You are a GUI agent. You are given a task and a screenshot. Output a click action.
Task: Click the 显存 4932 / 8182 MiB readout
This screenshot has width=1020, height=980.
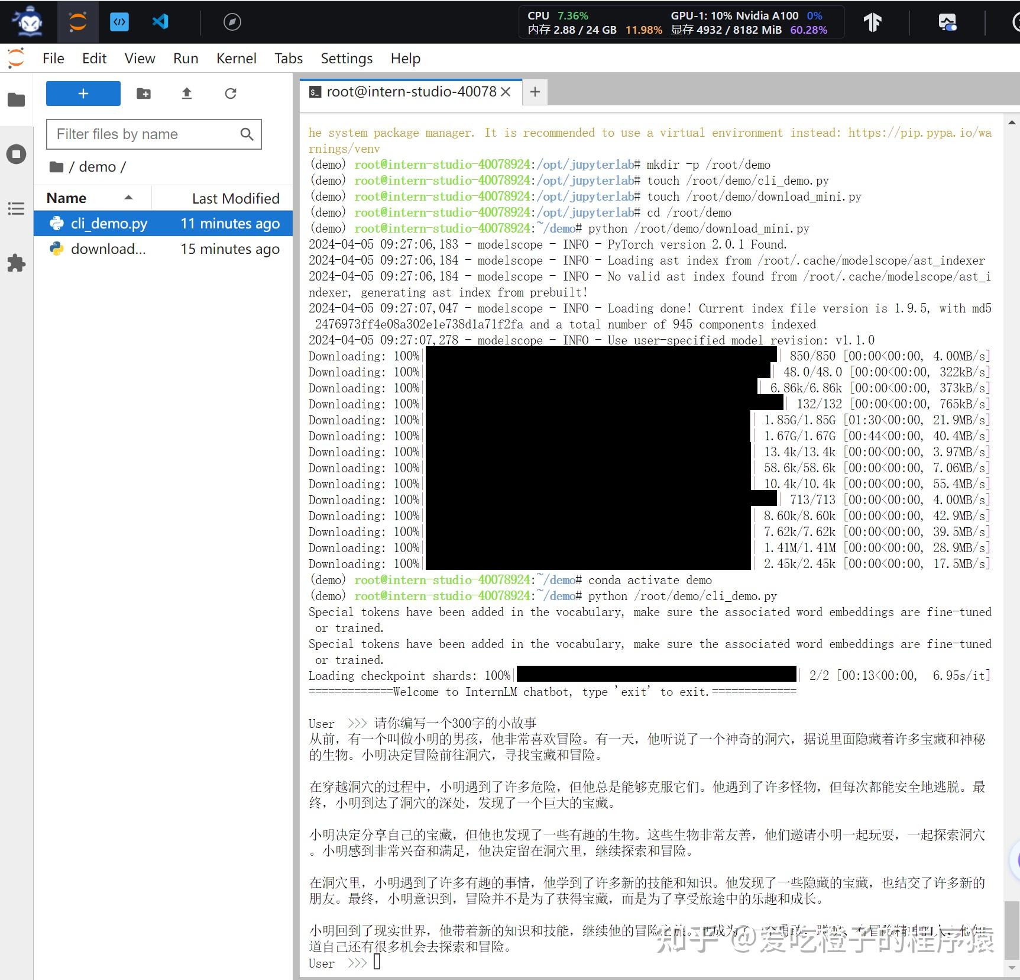[x=749, y=30]
